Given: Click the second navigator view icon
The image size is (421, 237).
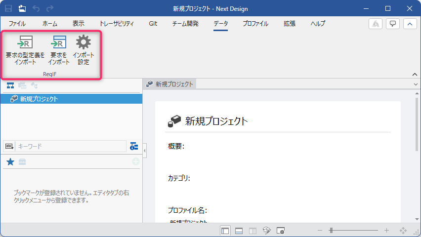Looking at the screenshot, I should [x=22, y=85].
